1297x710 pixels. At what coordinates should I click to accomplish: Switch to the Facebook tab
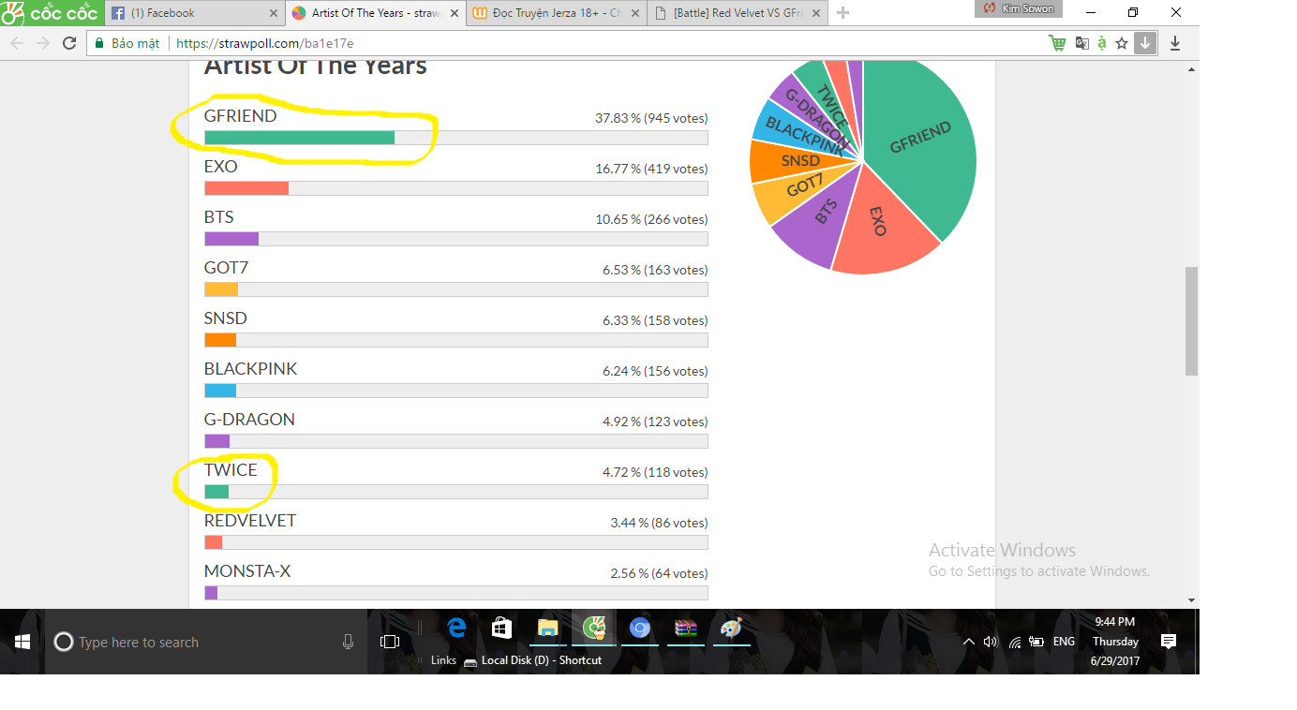click(x=195, y=13)
